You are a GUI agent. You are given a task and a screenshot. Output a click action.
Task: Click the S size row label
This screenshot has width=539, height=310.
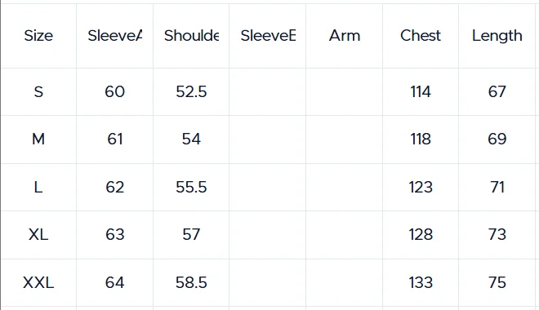[x=38, y=92]
